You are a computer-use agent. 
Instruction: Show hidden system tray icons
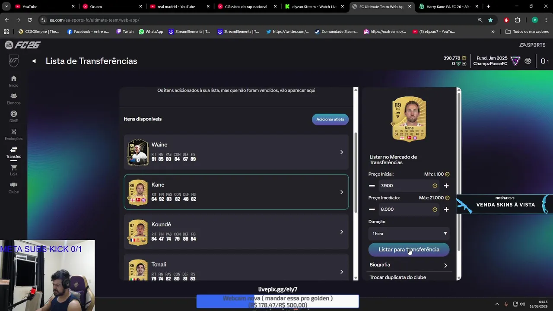pos(497,304)
